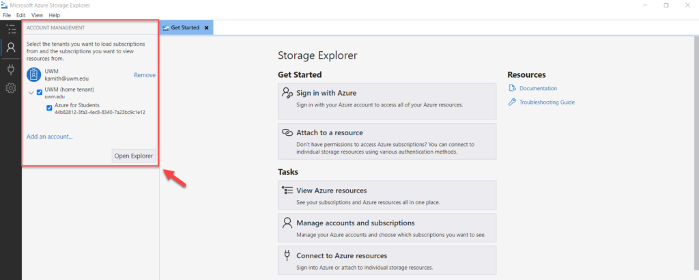Open the Documentation link
The width and height of the screenshot is (699, 280).
(x=538, y=88)
